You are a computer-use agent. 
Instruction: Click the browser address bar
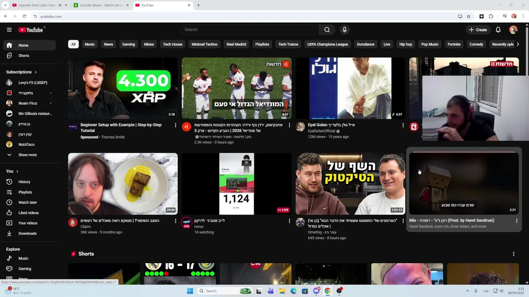[x=244, y=16]
